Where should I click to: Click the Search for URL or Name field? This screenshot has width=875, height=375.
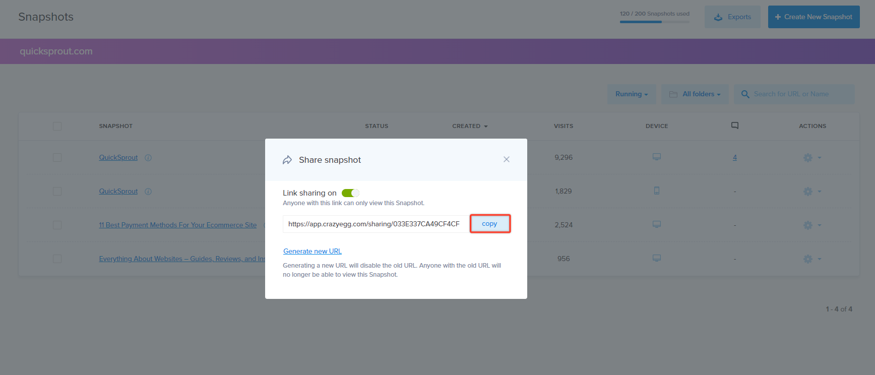point(794,94)
